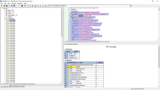Click the pink attribute icon of type = "FIX"

(6, 10)
